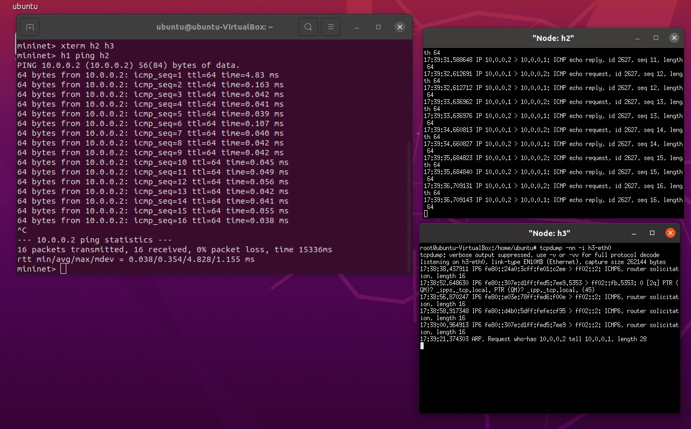
Task: Click the tcpdump command line in h3 window
Action: [515, 248]
